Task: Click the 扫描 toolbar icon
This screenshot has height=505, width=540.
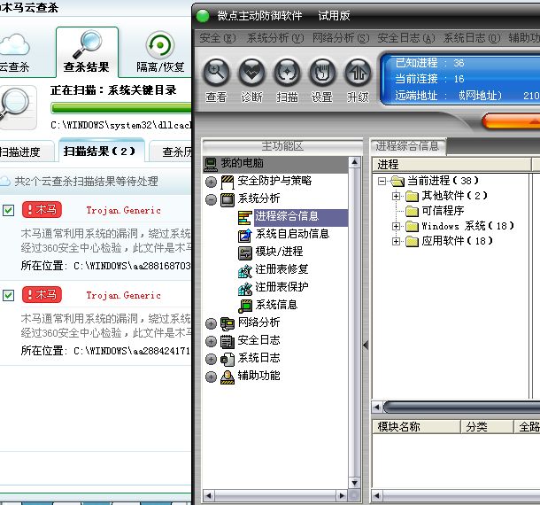Action: point(287,73)
